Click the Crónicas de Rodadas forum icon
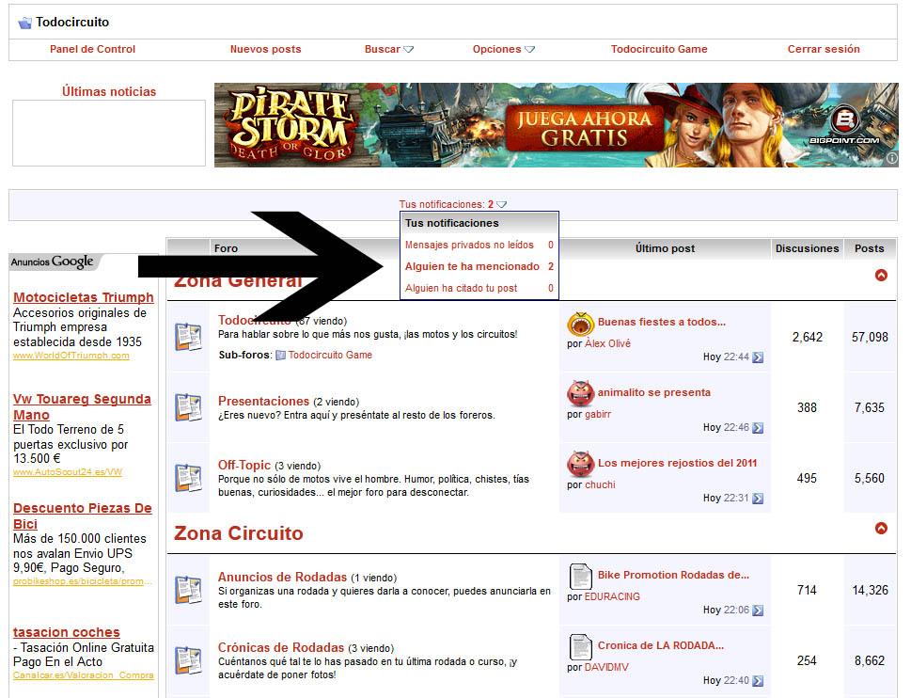The width and height of the screenshot is (911, 698). coord(188,660)
